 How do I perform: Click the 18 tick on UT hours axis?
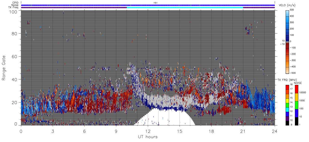pos(211,131)
